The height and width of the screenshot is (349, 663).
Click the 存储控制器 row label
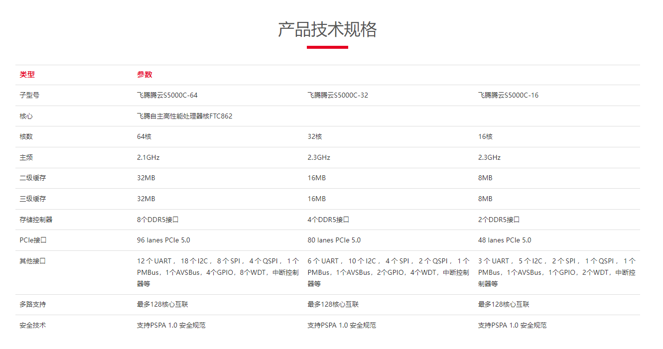[36, 220]
